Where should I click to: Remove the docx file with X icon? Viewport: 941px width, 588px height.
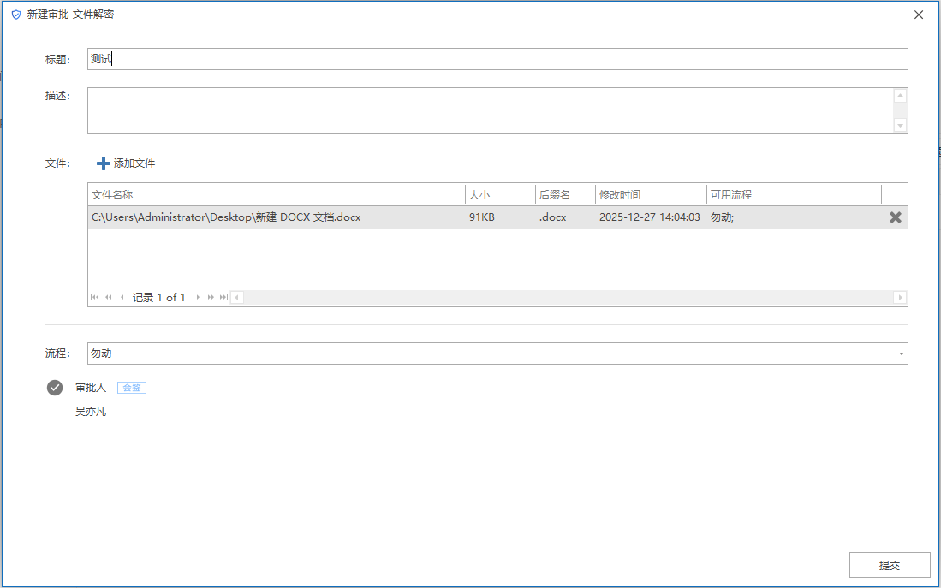point(895,217)
